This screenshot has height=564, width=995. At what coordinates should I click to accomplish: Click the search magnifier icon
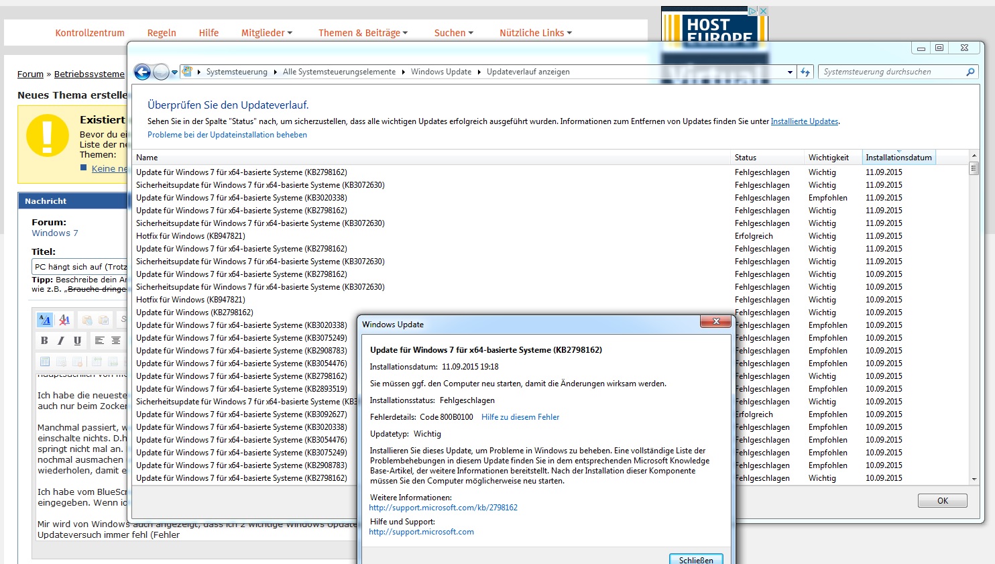[x=970, y=72]
